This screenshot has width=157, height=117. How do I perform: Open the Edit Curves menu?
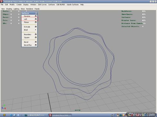tap(42, 4)
